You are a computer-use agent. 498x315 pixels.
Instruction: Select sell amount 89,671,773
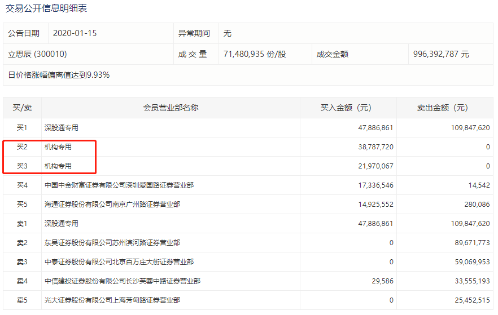click(x=472, y=243)
